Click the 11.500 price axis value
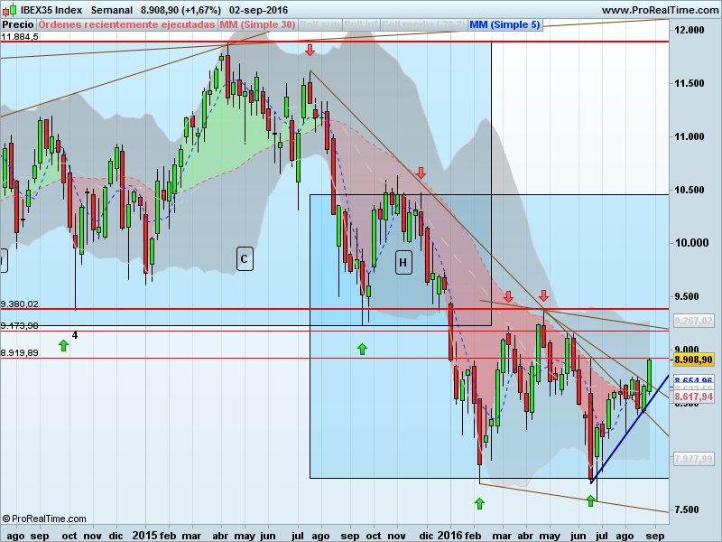 (689, 83)
